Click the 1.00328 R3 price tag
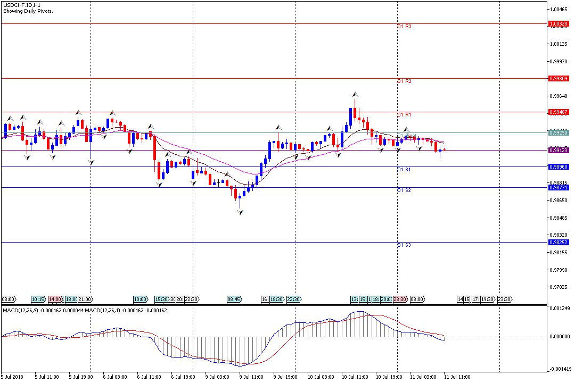 [x=558, y=24]
